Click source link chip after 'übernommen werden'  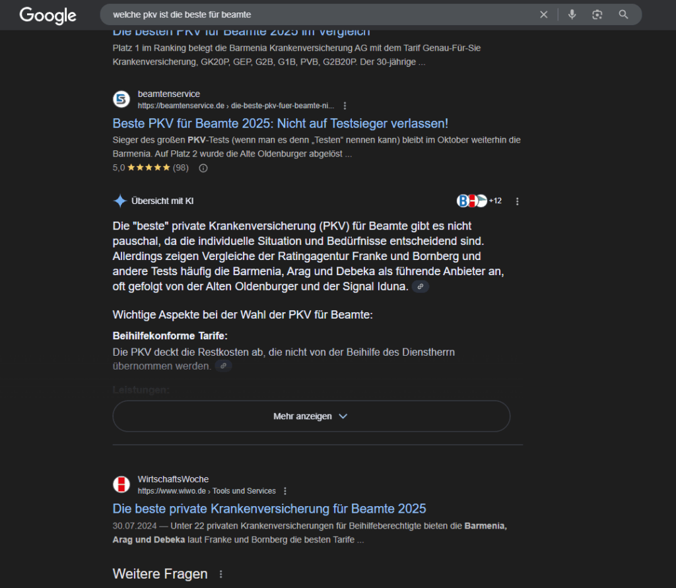pyautogui.click(x=223, y=366)
